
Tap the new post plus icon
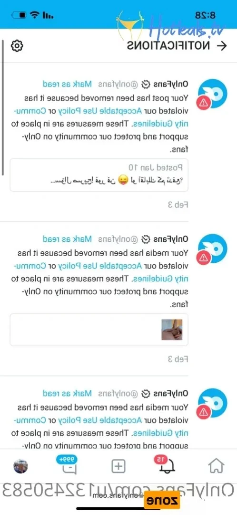[118, 466]
